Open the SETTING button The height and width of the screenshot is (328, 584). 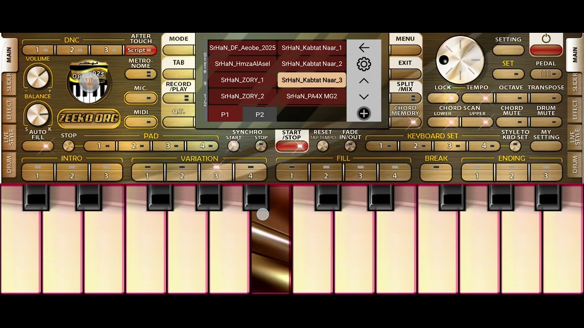click(x=508, y=50)
